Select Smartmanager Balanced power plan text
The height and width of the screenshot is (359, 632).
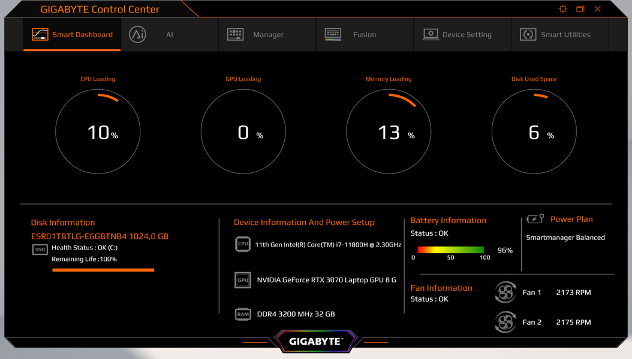pos(565,238)
